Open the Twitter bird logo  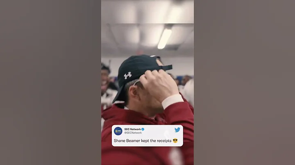pyautogui.click(x=177, y=130)
